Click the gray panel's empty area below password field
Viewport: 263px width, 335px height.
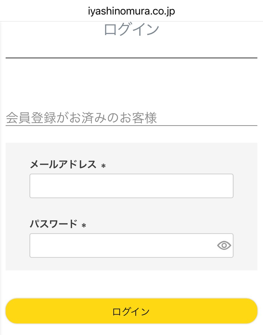tap(131, 264)
